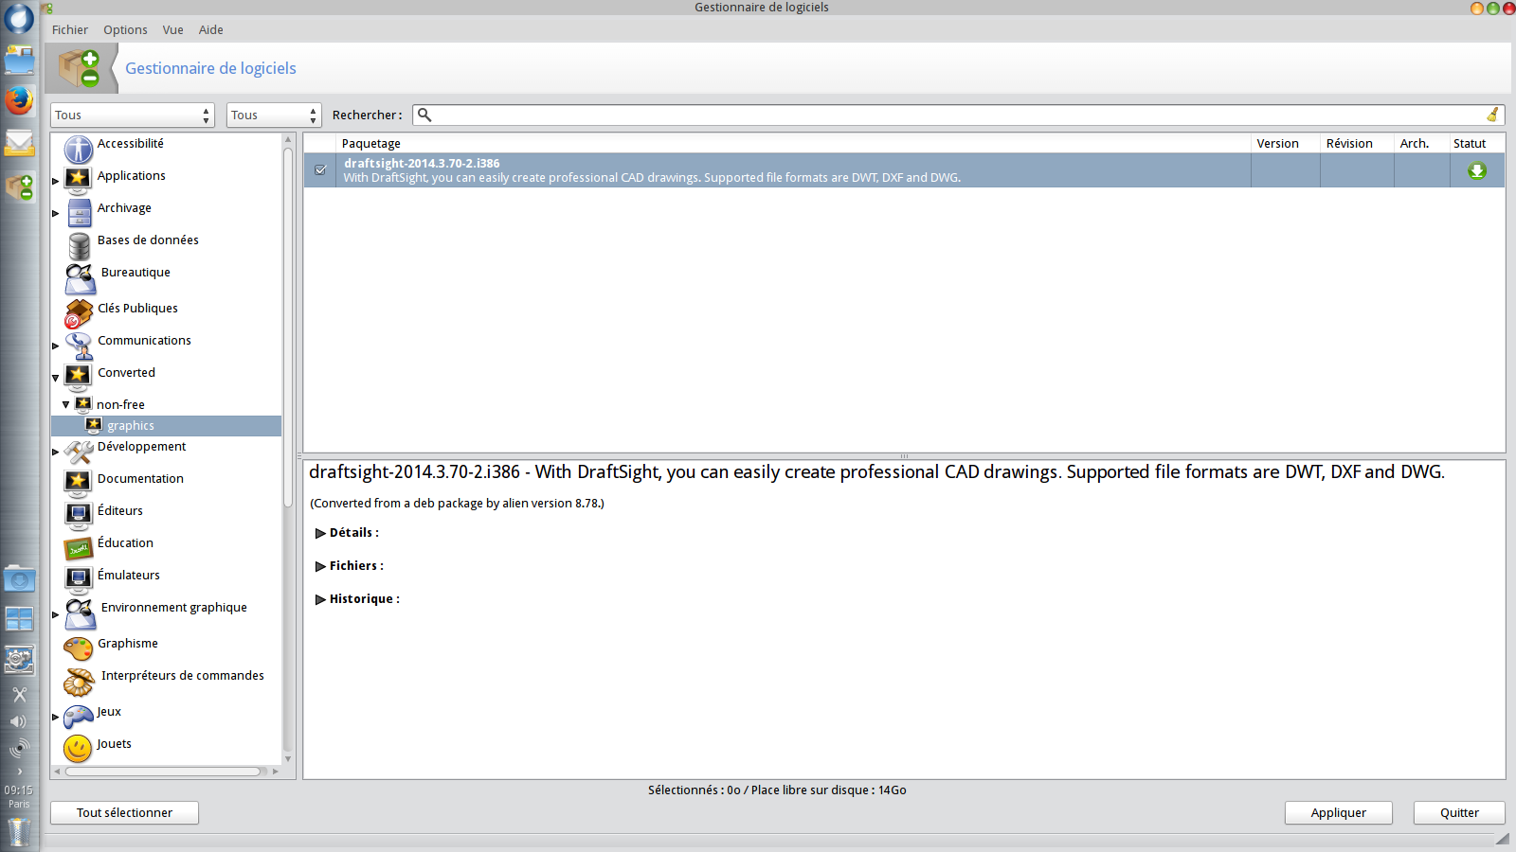Clear the search field with the broom icon
Screen dimensions: 1516x852
click(1492, 115)
